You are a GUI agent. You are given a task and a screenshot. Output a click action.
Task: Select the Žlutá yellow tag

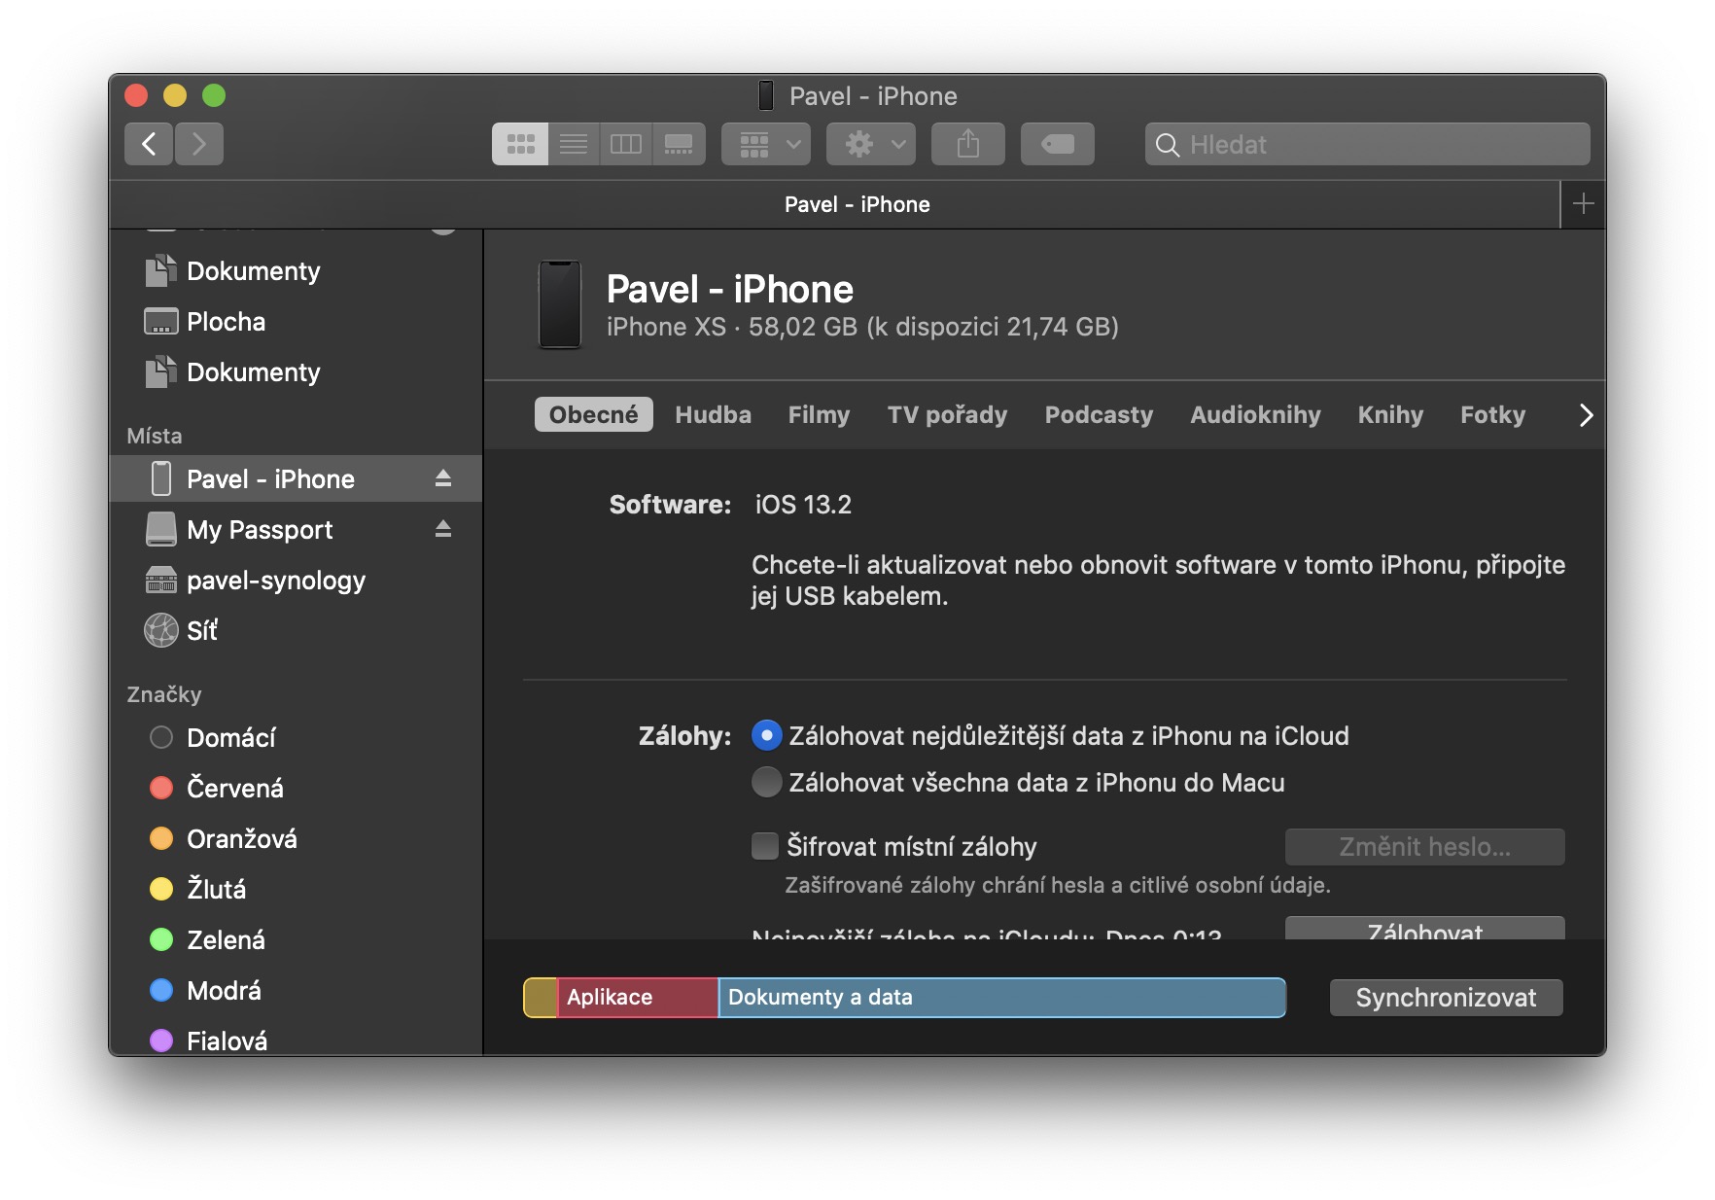(296, 889)
